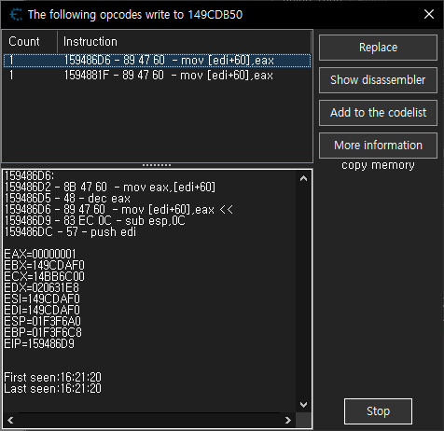Screen dimensions: 444x431
Task: Click the copy memory link
Action: [378, 165]
